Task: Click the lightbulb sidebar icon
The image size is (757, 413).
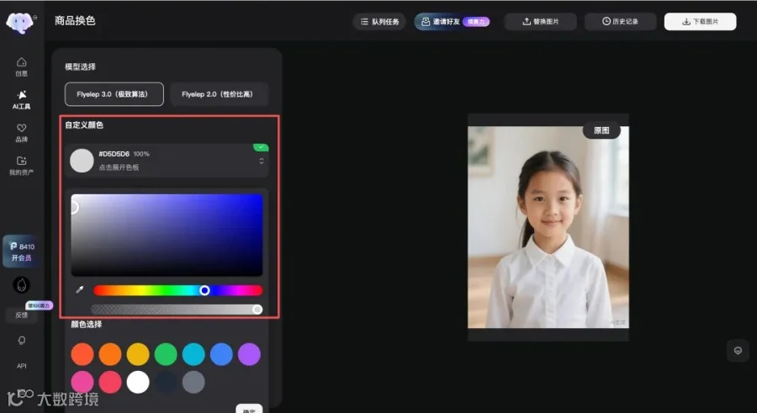Action: [22, 341]
